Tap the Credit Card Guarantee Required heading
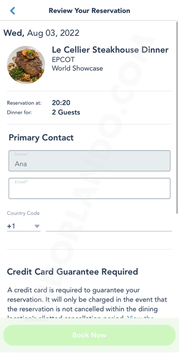Screen dimensions: 179x360 [73, 272]
